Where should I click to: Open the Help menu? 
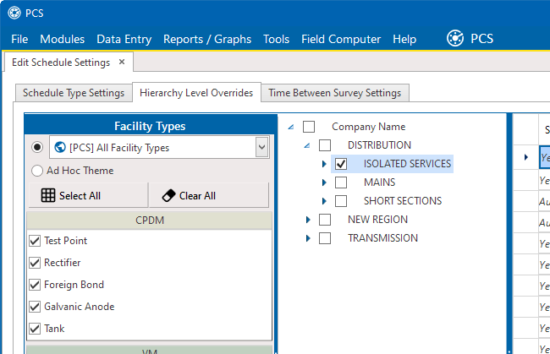[x=404, y=39]
